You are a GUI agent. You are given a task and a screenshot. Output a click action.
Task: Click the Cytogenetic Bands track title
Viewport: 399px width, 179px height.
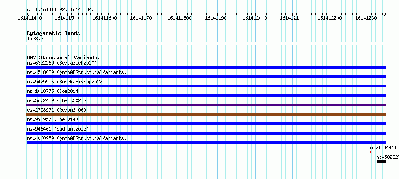point(53,33)
